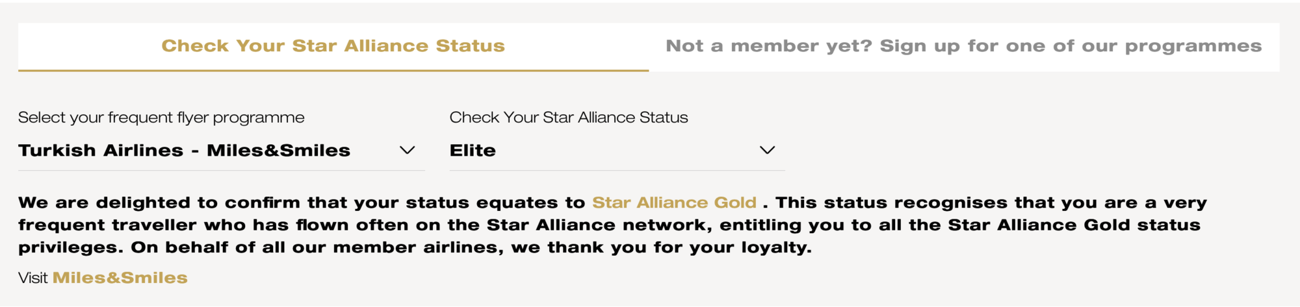Expand the Elite status level dropdown
The image size is (1300, 307).
point(616,151)
